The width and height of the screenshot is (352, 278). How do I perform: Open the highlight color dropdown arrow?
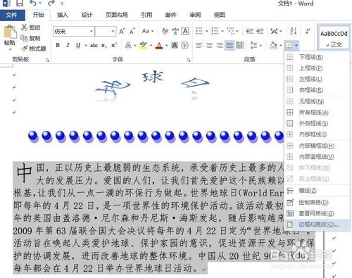(x=151, y=46)
